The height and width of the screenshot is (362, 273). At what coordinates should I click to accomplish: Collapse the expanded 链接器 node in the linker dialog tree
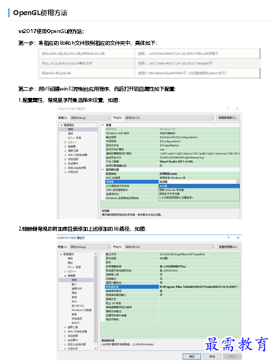[x=65, y=276]
